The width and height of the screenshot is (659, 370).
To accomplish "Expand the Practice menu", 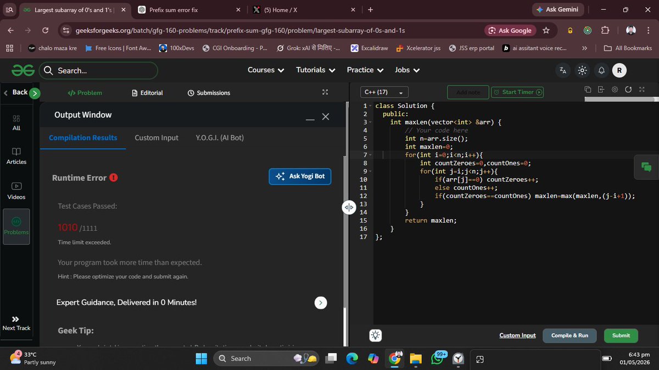I will (365, 70).
